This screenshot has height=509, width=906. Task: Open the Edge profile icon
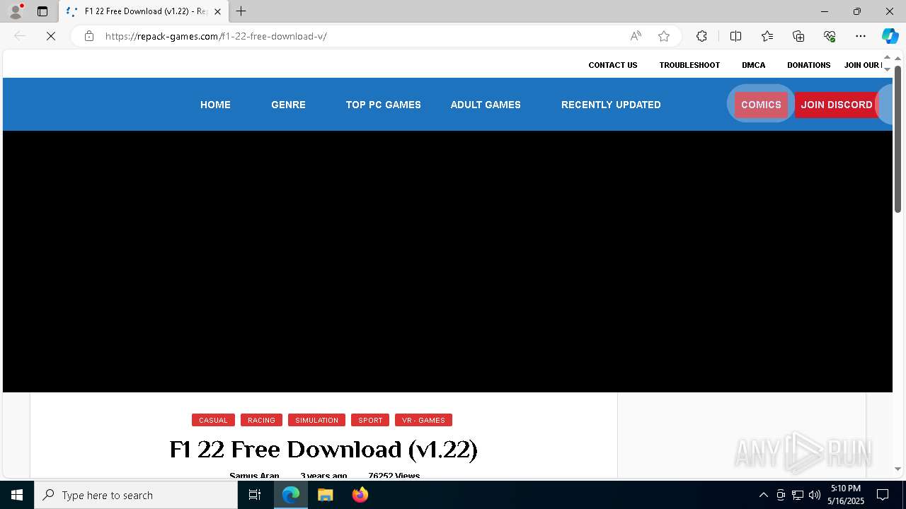16,11
